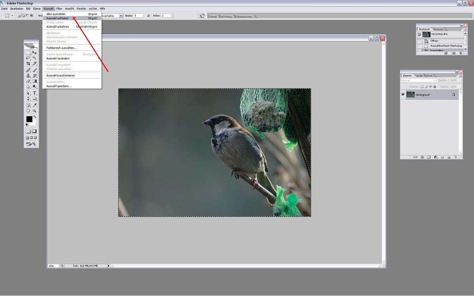Screen dimensions: 474x296
Task: Add a layer mask in Layers panel
Action: click(x=429, y=157)
